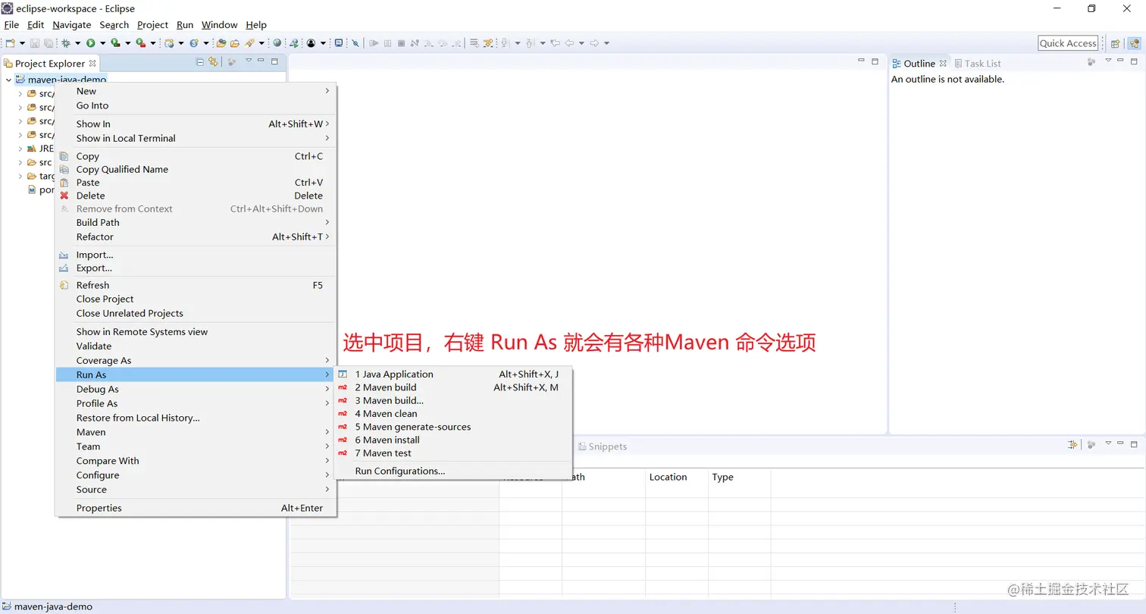
Task: Click the Type column header
Action: click(739, 477)
